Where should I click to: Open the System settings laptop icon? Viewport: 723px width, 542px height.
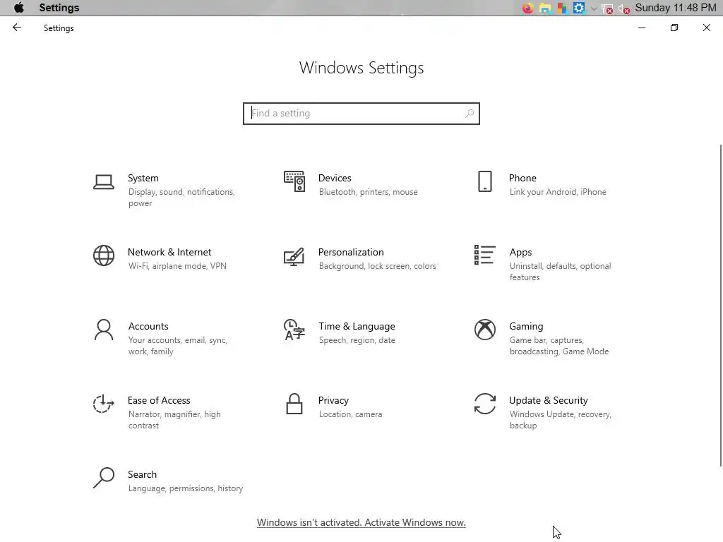point(104,182)
